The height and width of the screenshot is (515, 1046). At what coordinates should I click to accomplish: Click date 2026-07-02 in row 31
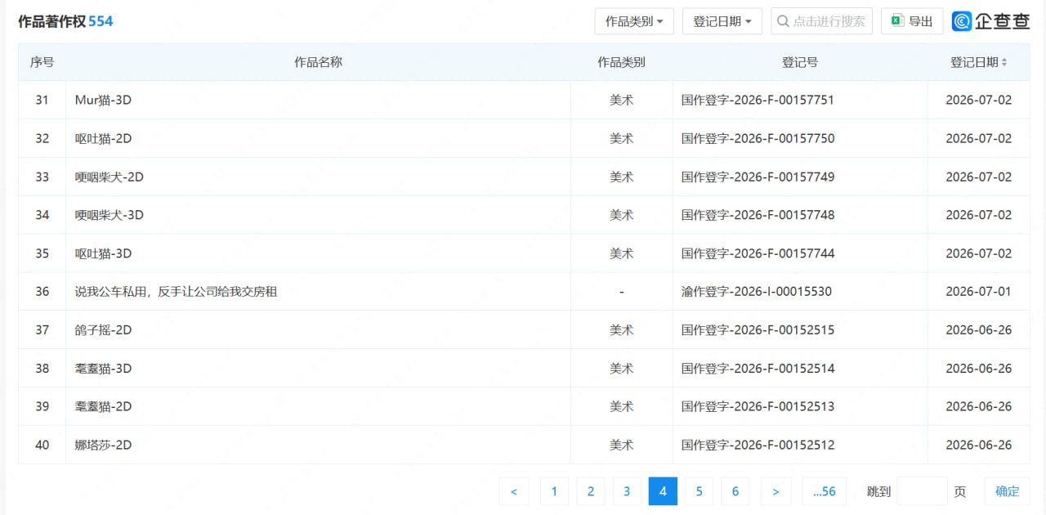[979, 100]
